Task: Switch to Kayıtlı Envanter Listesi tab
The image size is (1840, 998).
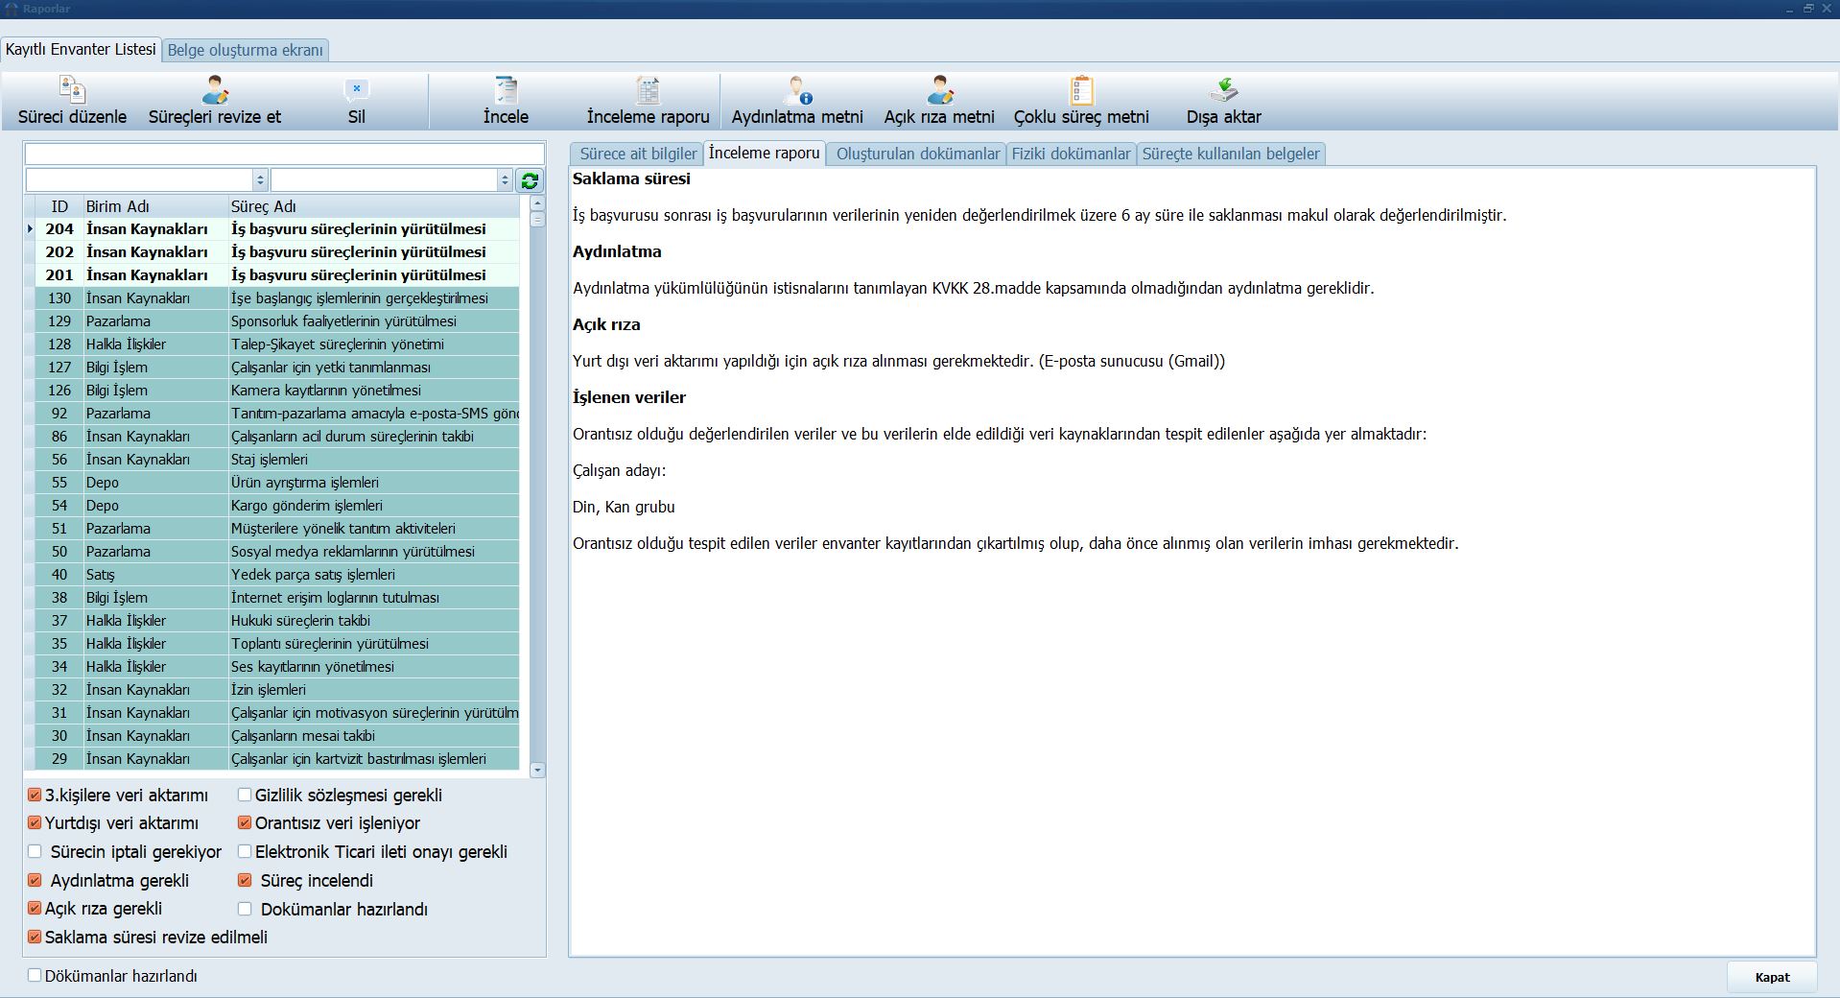Action: click(x=81, y=50)
